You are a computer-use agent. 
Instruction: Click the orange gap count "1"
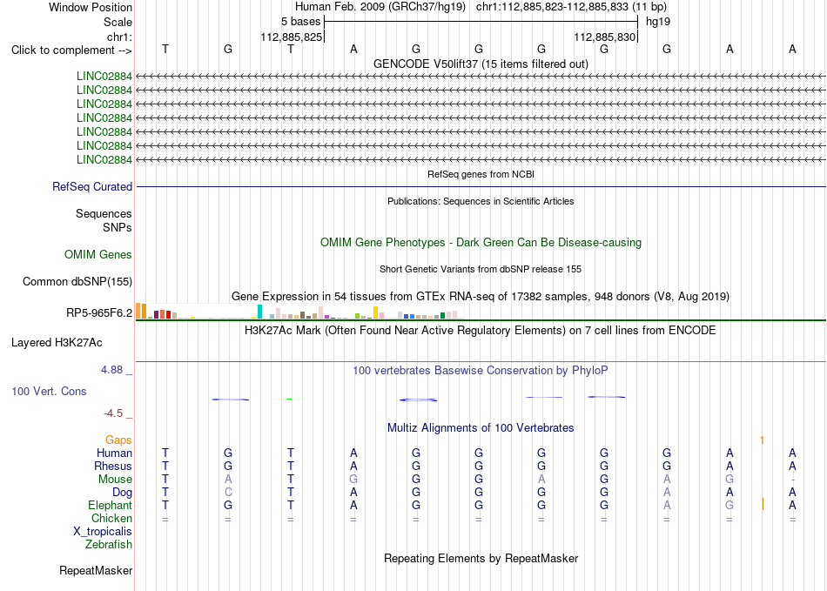(x=762, y=440)
